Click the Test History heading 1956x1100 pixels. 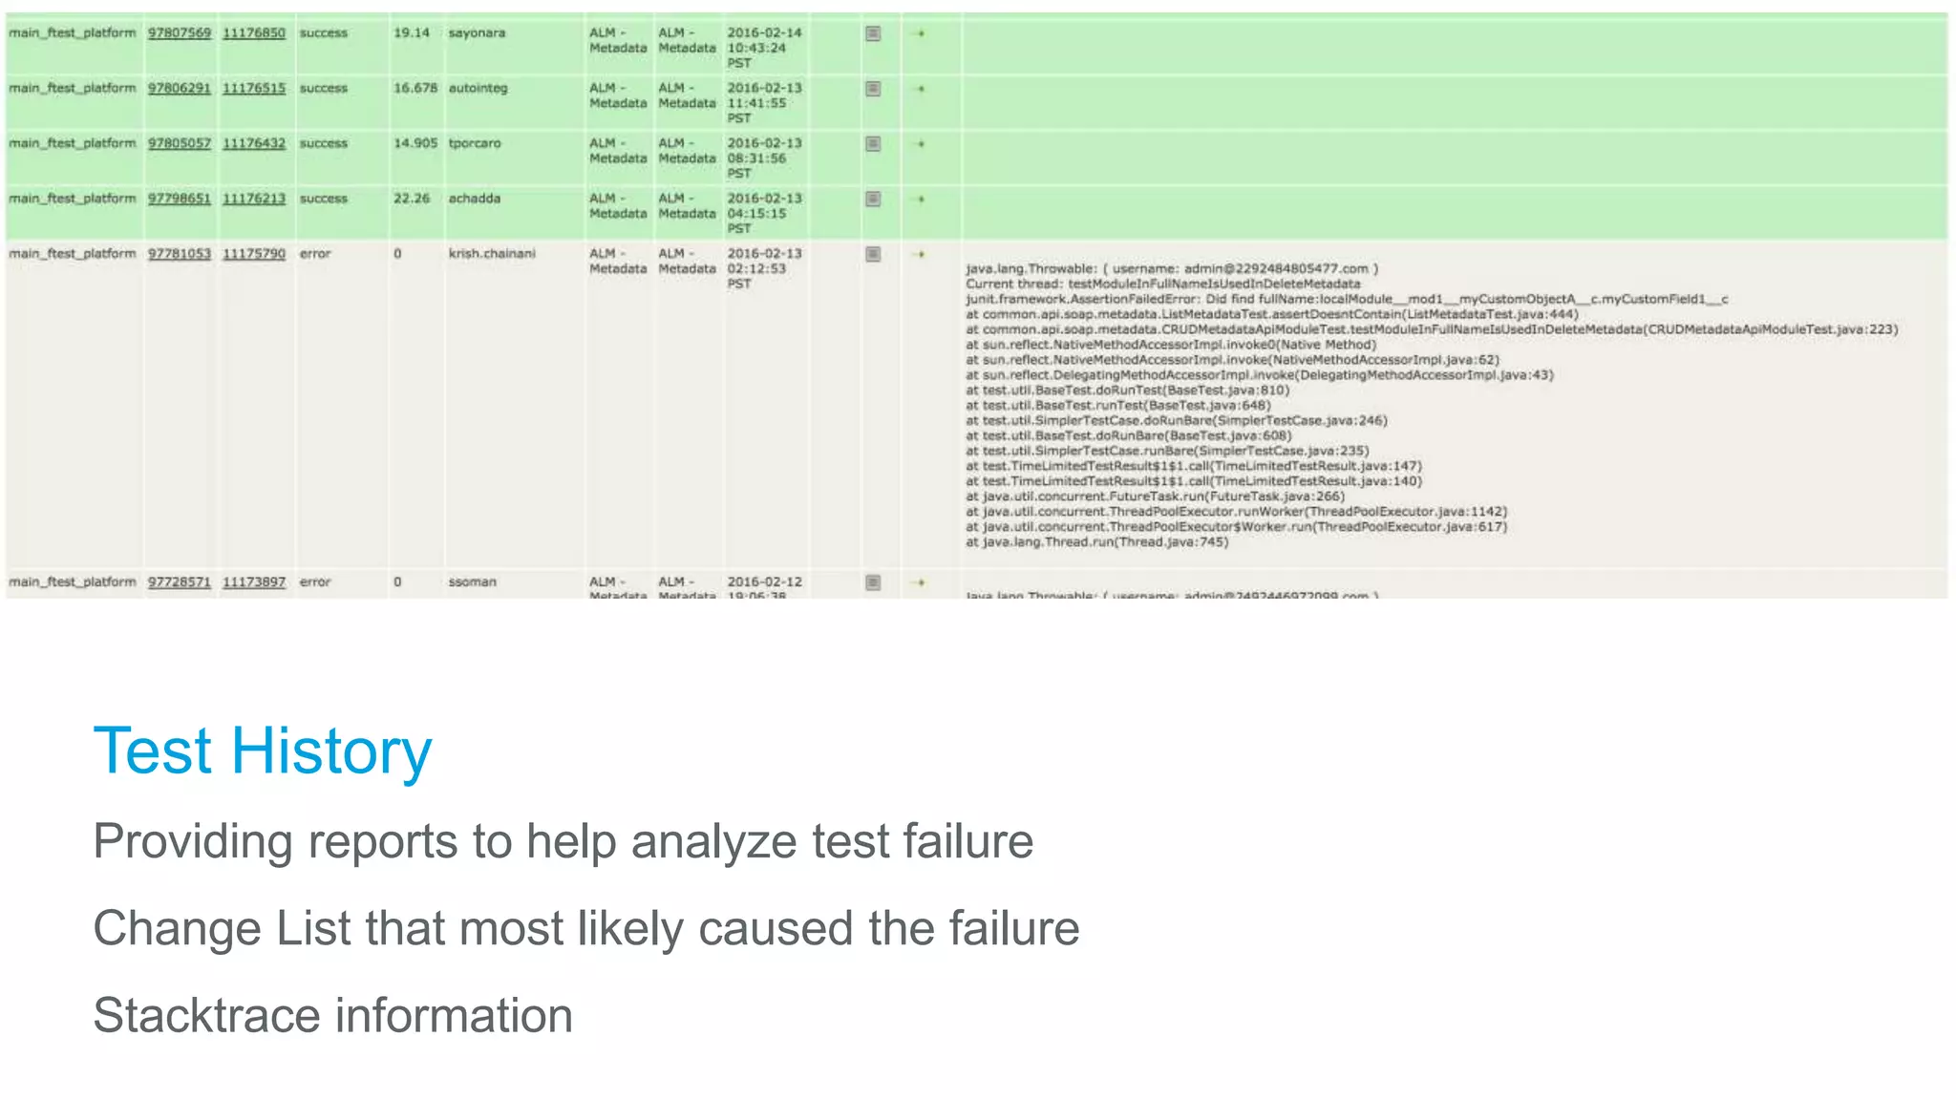tap(263, 751)
